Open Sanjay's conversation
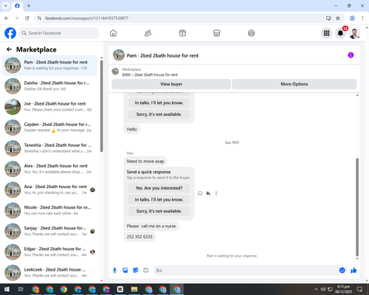 (x=49, y=231)
